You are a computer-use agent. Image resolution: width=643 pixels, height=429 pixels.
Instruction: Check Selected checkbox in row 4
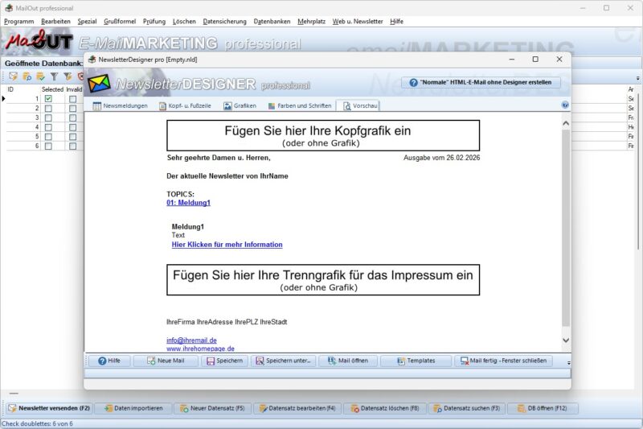(48, 127)
